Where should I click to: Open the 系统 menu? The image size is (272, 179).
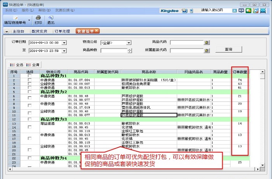click(10, 10)
